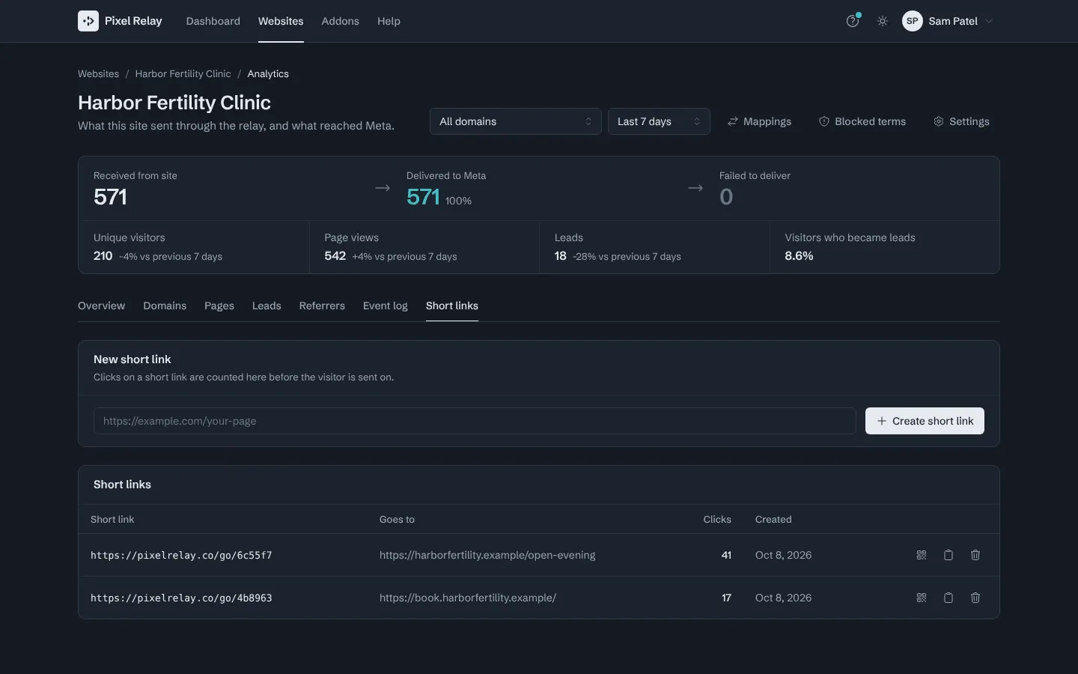This screenshot has height=674, width=1078.
Task: Open the Last 7 days range dropdown
Action: pyautogui.click(x=659, y=121)
